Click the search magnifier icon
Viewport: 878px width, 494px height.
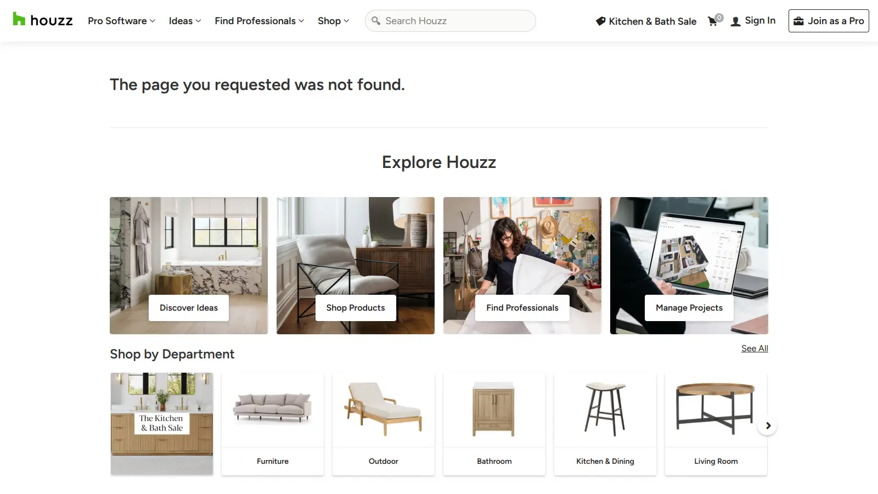coord(376,21)
